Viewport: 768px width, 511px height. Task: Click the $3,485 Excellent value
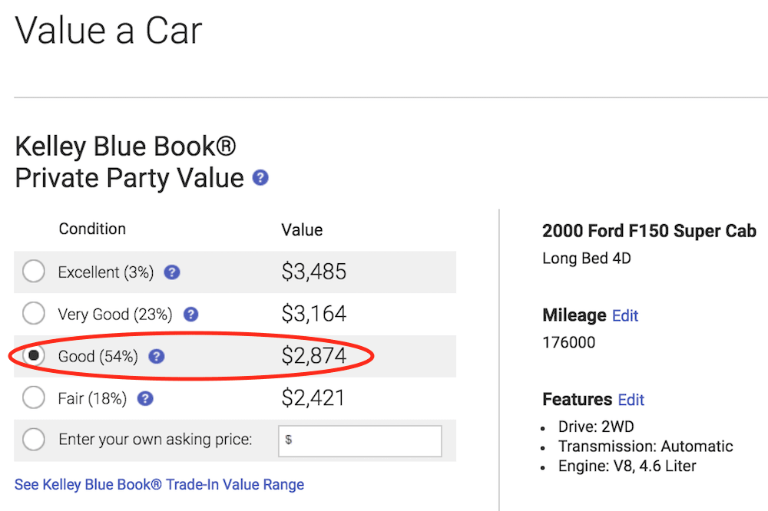click(314, 272)
